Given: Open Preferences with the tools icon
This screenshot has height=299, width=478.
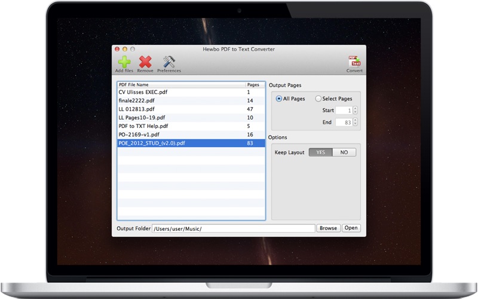Looking at the screenshot, I should pyautogui.click(x=169, y=62).
